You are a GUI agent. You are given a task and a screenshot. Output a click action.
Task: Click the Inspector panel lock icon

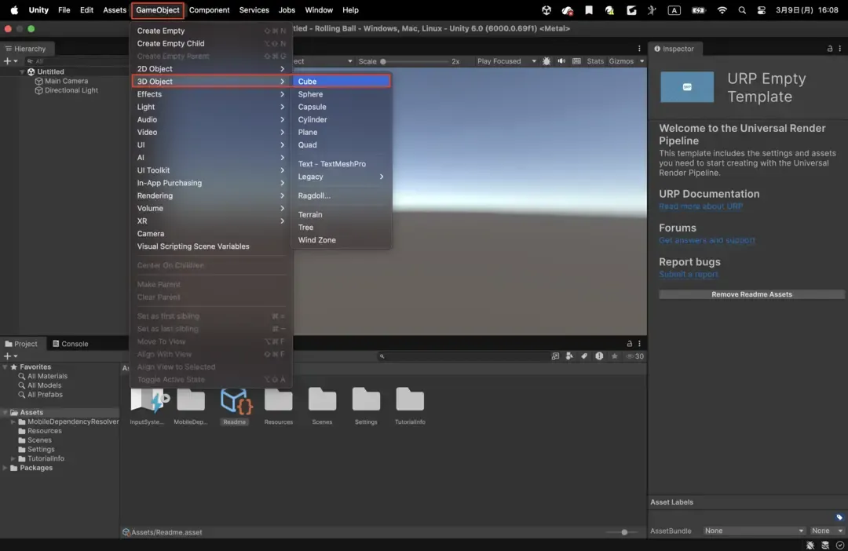[x=830, y=49]
